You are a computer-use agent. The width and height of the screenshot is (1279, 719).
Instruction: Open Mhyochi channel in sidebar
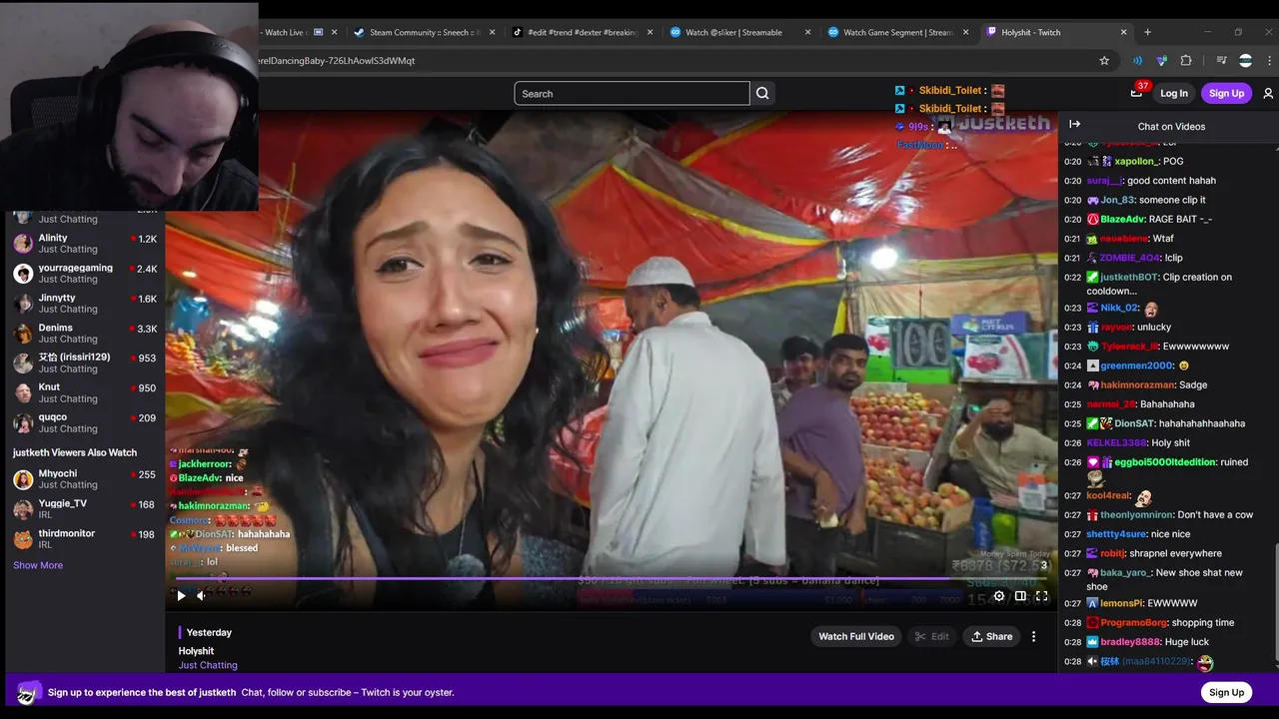[84, 479]
